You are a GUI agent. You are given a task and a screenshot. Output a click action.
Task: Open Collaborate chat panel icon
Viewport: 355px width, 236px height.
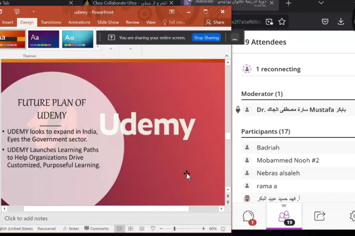[x=249, y=217]
